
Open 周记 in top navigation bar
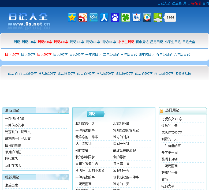(186, 3)
